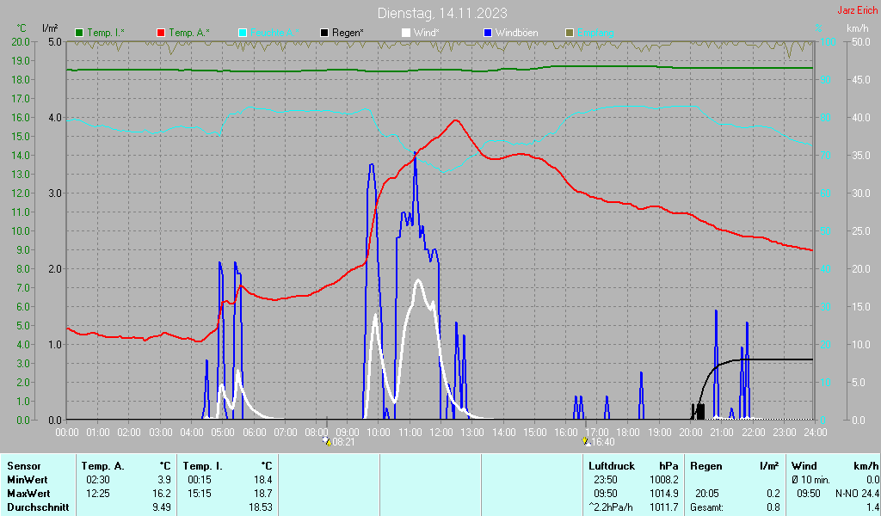881x516 pixels.
Task: Click the 0.2 rain maximum value
Action: [x=773, y=494]
